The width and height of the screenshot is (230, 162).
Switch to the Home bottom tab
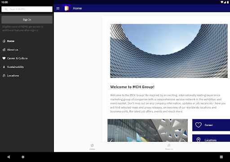(x=92, y=147)
